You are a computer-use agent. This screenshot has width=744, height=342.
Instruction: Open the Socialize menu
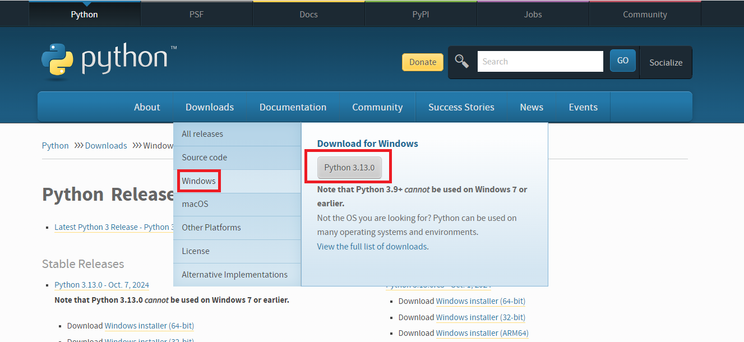point(666,63)
